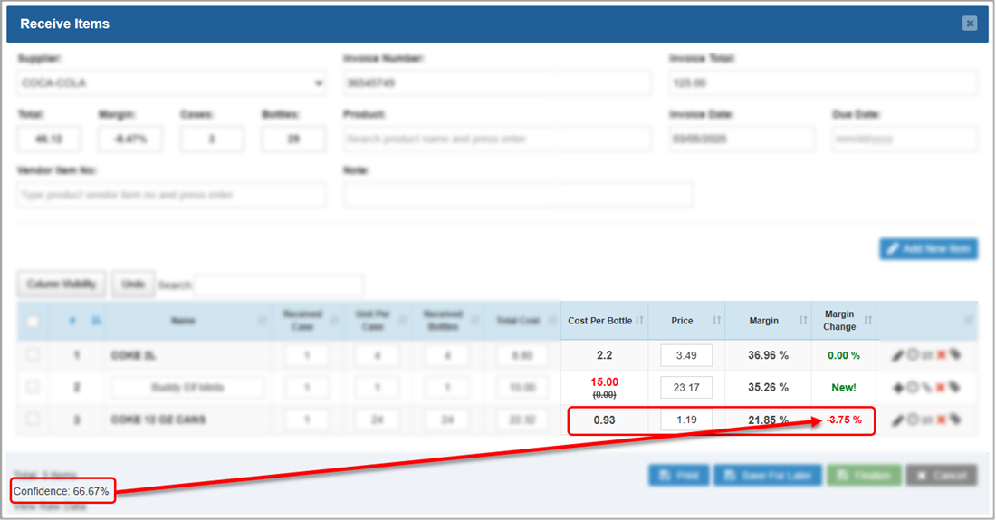Viewport: 996px width, 521px height.
Task: Click the tag icon in COKE 2L row
Action: tap(954, 354)
